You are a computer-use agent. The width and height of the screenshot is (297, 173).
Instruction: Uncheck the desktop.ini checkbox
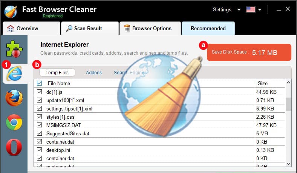[40, 150]
